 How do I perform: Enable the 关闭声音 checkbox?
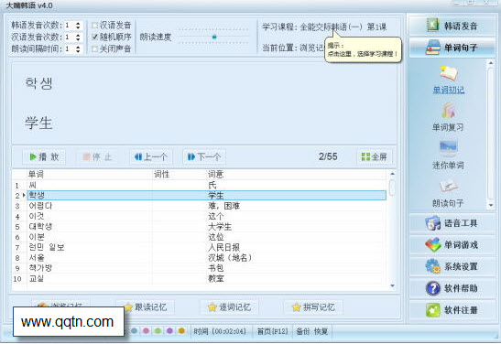pos(94,48)
